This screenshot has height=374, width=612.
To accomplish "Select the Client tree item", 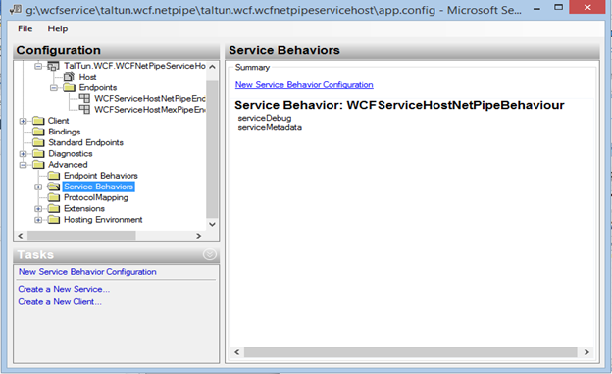I will coord(58,121).
